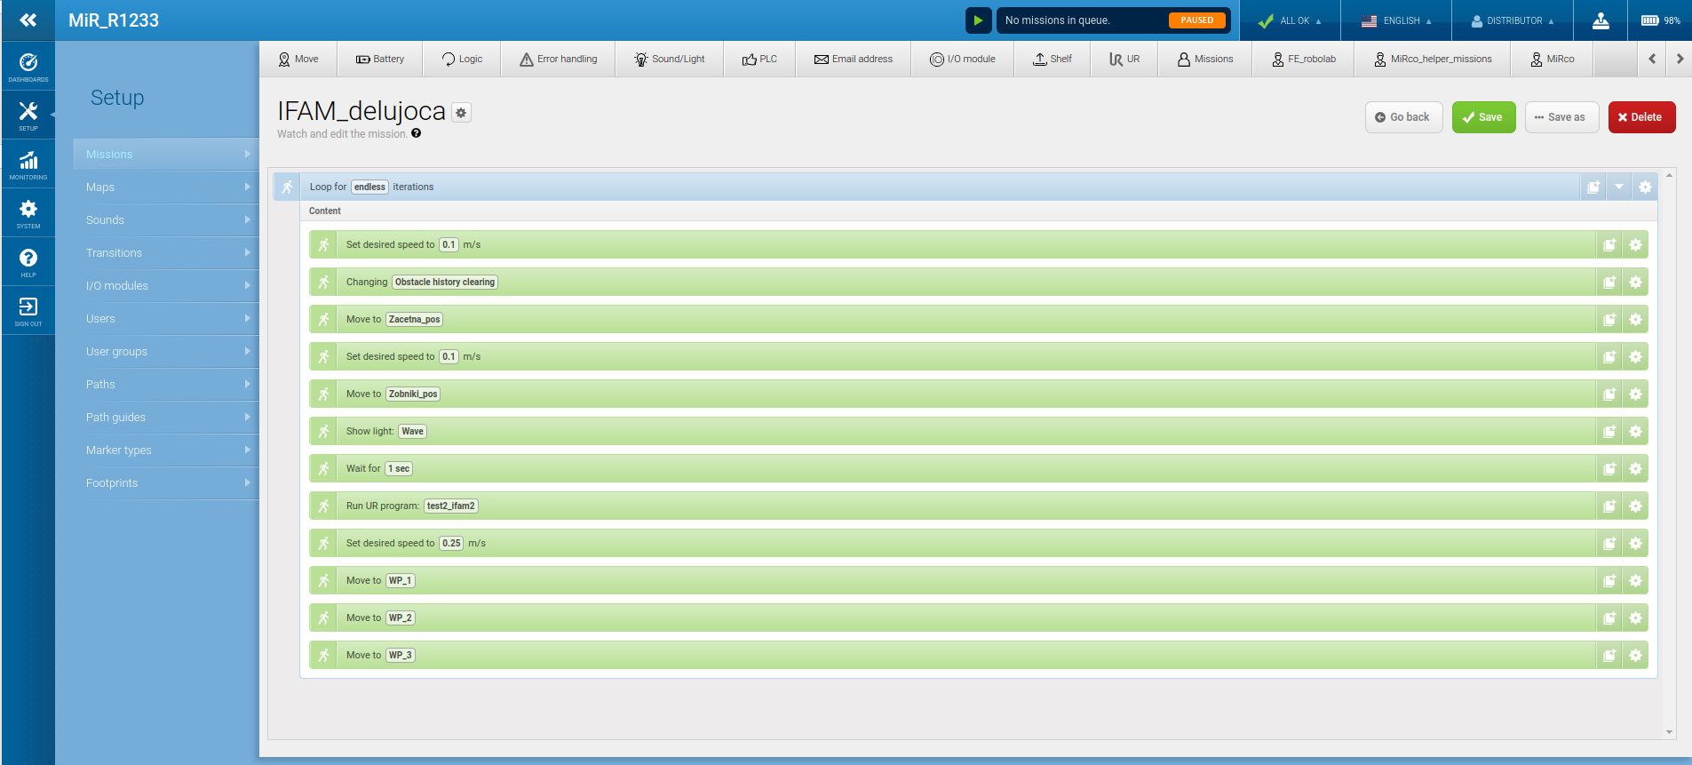Copy the Wait for 1 sec action
The height and width of the screenshot is (765, 1692).
(1609, 468)
